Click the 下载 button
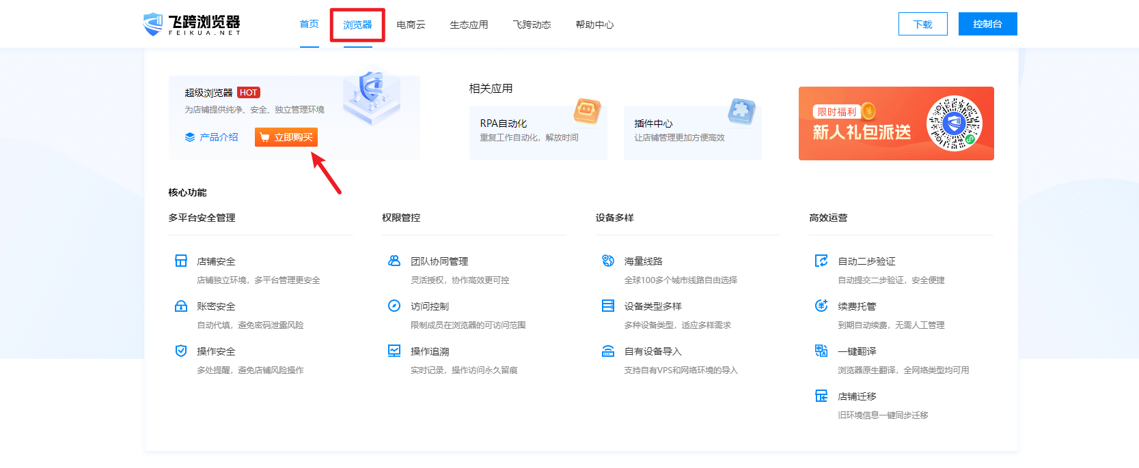1139x468 pixels. [922, 24]
